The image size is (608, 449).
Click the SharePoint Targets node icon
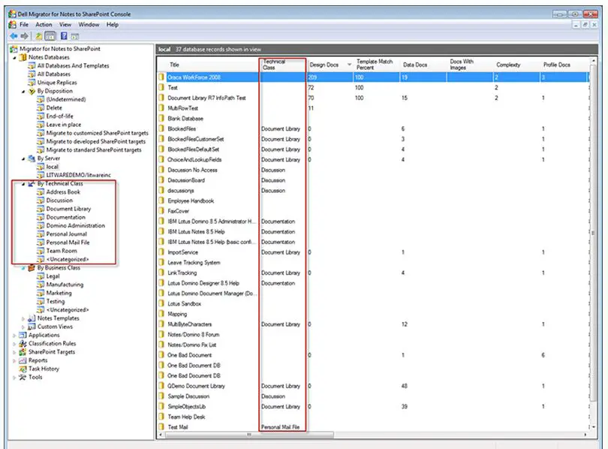[x=23, y=352]
